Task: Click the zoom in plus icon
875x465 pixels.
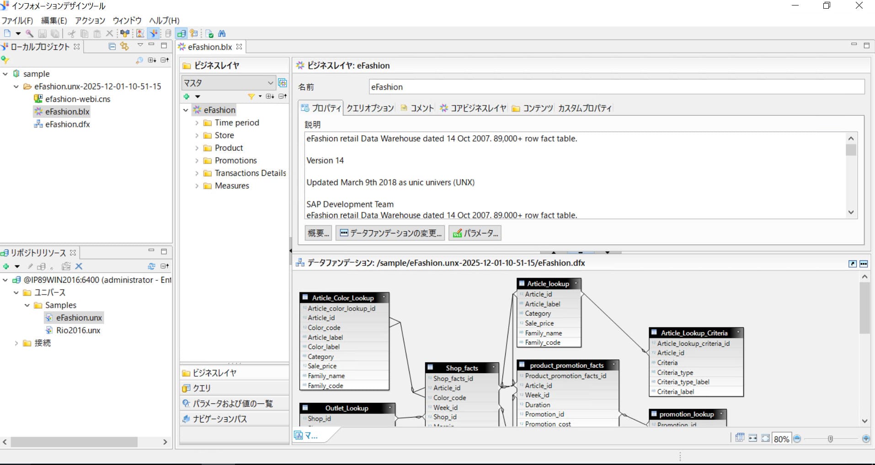Action: click(865, 439)
